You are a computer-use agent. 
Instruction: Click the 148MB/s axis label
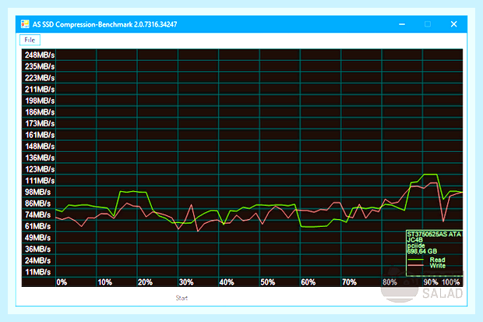(40, 147)
